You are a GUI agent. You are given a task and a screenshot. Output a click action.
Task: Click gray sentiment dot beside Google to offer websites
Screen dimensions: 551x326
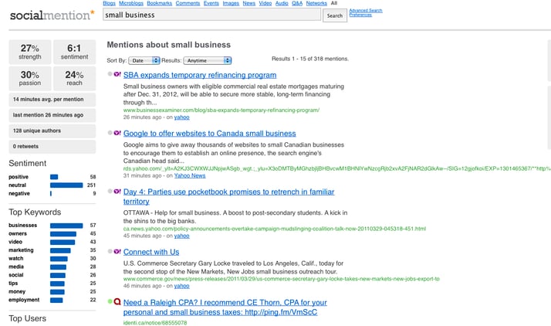pos(110,133)
